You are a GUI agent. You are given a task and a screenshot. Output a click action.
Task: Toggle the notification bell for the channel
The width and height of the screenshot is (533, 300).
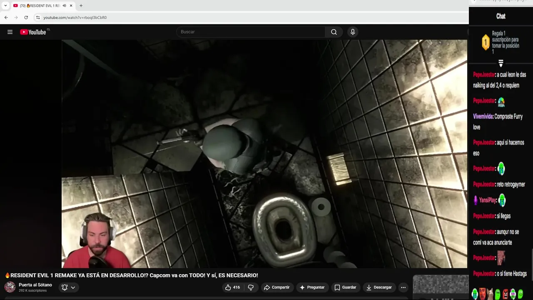[65, 287]
